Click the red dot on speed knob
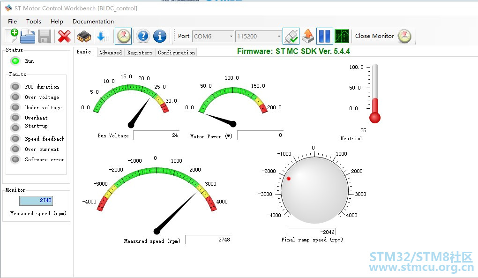Image resolution: width=478 pixels, height=278 pixels. [x=288, y=178]
